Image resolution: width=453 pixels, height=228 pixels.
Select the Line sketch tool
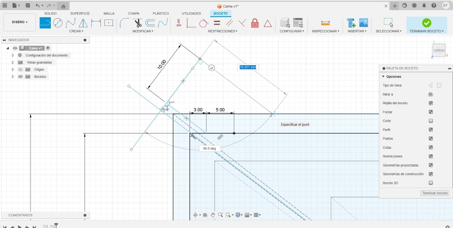pos(45,23)
